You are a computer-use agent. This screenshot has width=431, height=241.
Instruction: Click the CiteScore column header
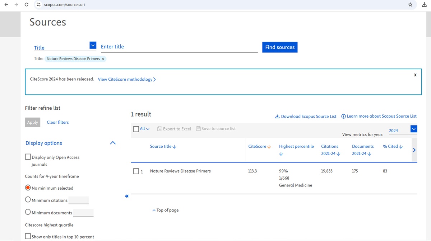point(257,147)
